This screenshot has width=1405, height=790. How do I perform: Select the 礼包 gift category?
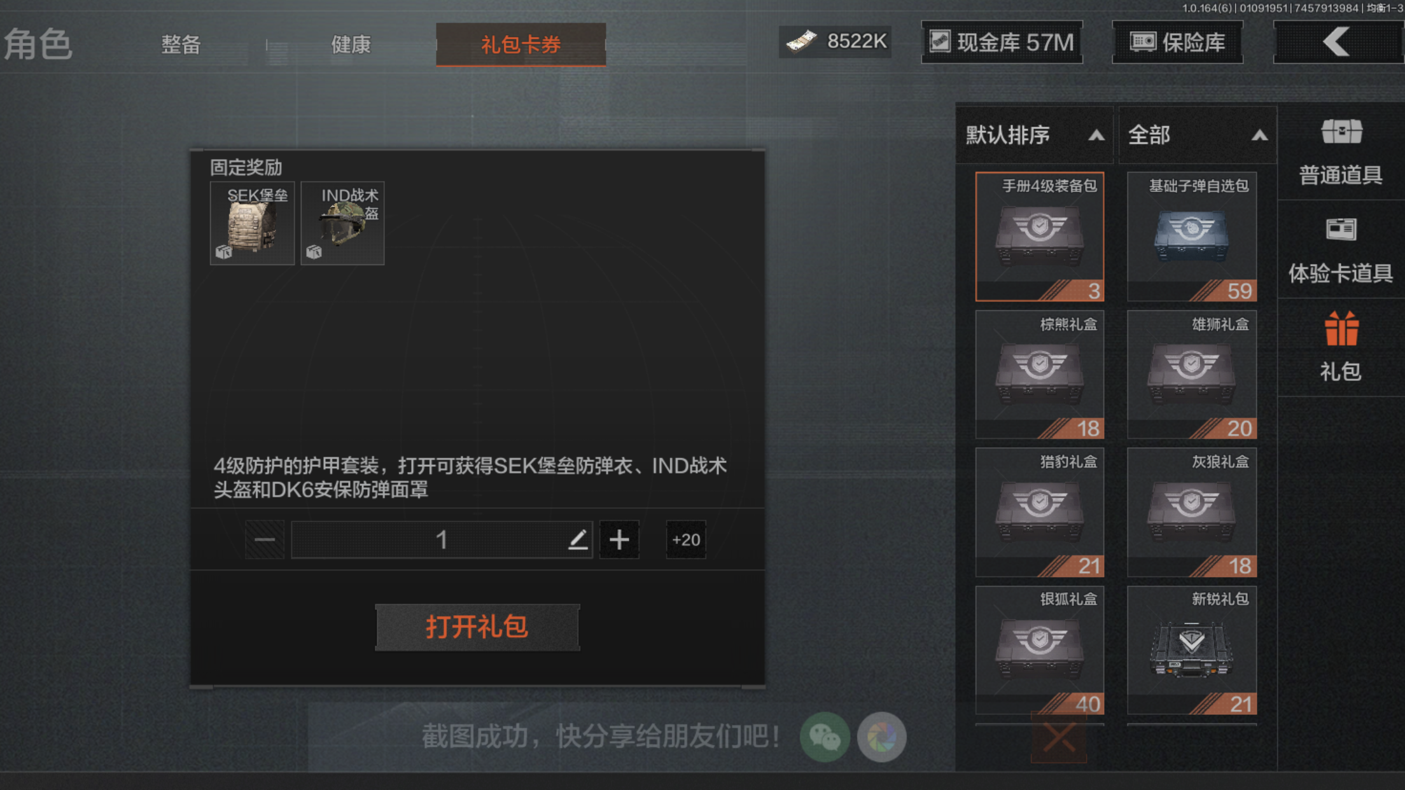[1341, 347]
